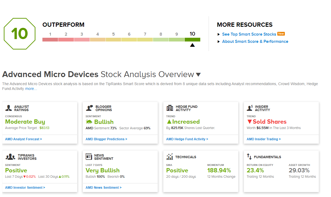Click the number 5 on the score scale

click(x=114, y=34)
